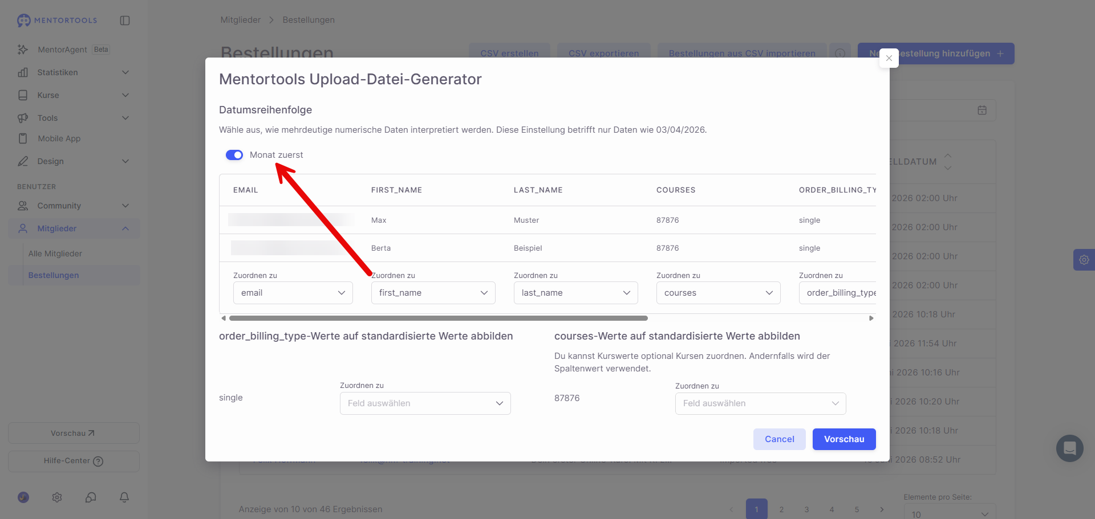
Task: Go to pagination page 2
Action: pos(782,509)
